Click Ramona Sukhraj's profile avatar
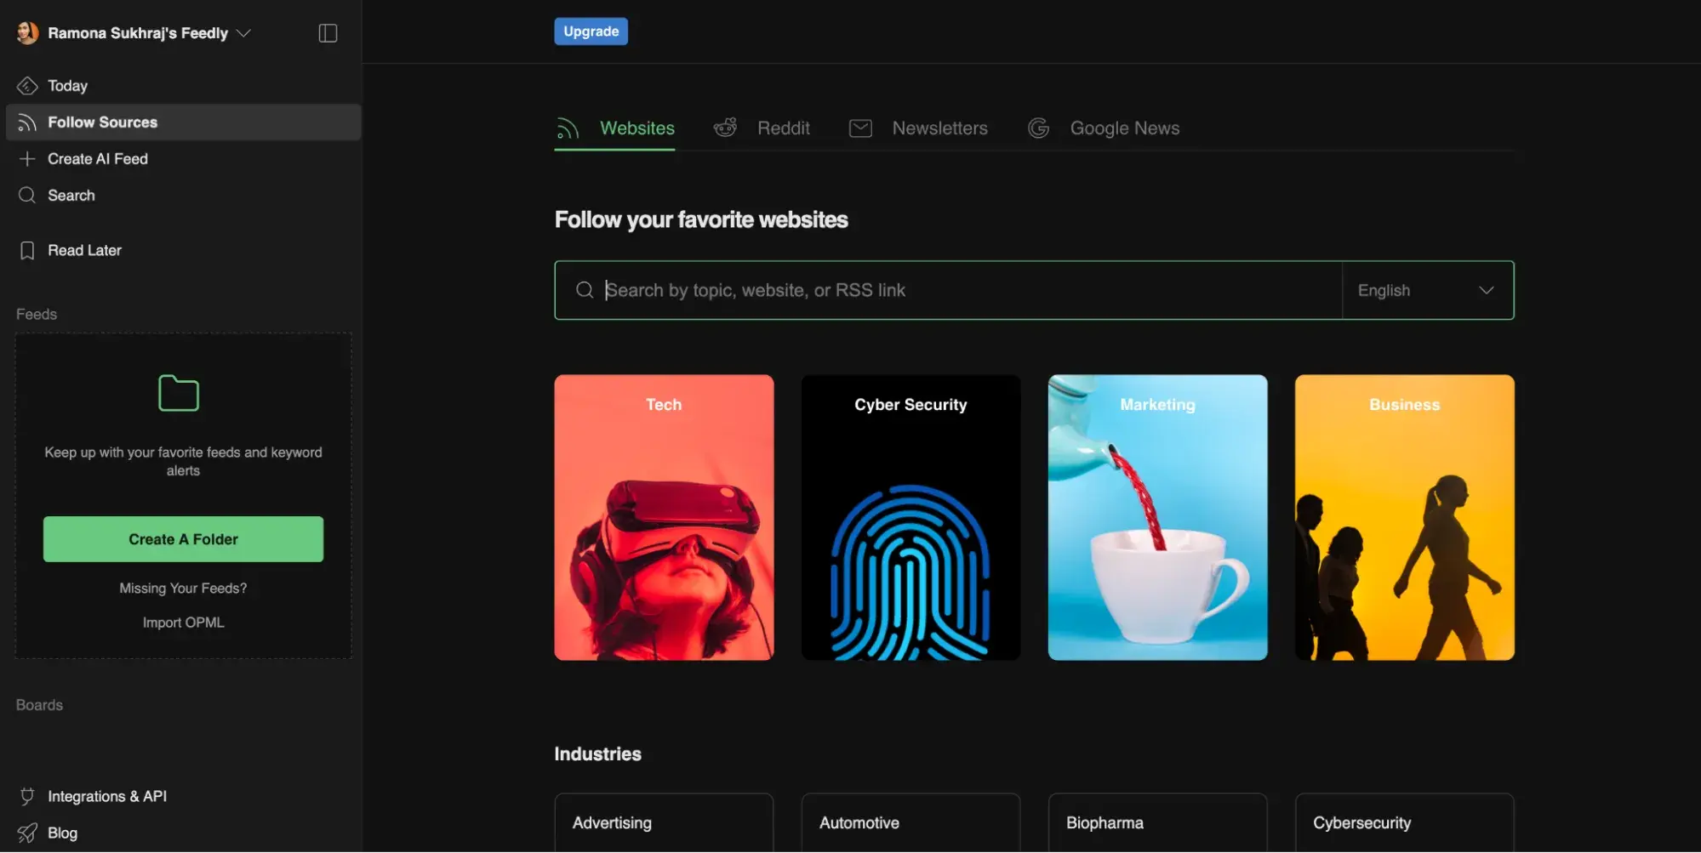This screenshot has height=853, width=1701. coord(28,33)
